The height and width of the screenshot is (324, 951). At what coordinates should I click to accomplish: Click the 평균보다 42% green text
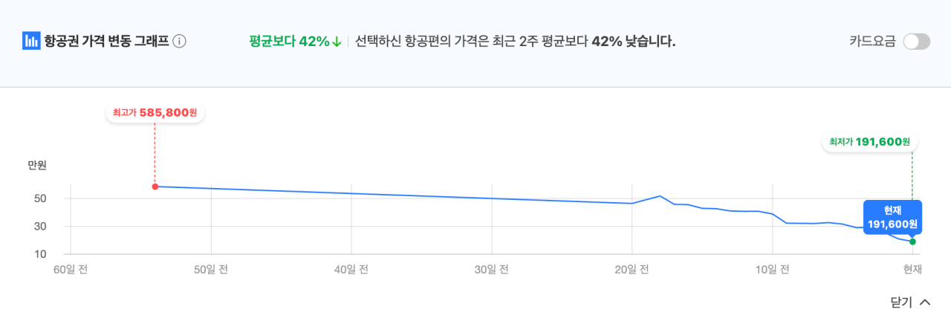coord(289,42)
